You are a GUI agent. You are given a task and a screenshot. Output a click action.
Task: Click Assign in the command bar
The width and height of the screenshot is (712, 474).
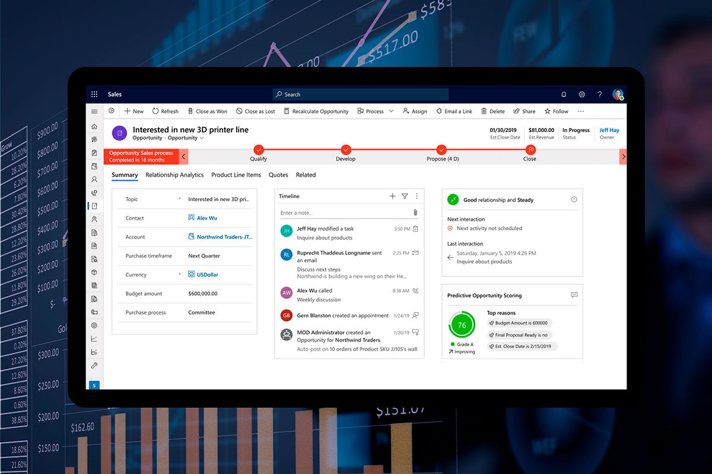coord(415,111)
